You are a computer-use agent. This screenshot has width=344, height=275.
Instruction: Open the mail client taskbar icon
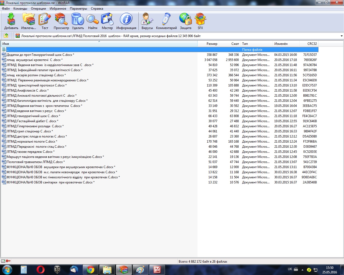[x=74, y=270]
